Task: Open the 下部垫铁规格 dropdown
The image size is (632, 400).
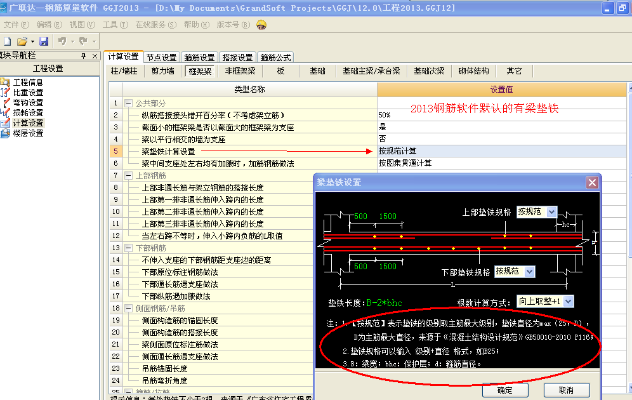Action: click(530, 272)
